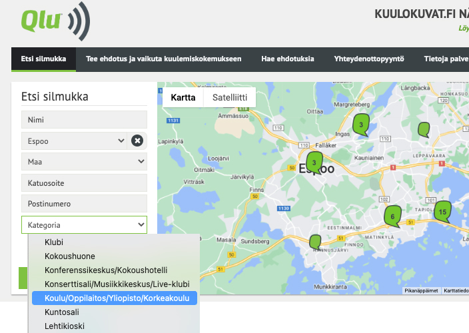This screenshot has width=469, height=333.
Task: Click the Nimi input field
Action: tap(84, 120)
